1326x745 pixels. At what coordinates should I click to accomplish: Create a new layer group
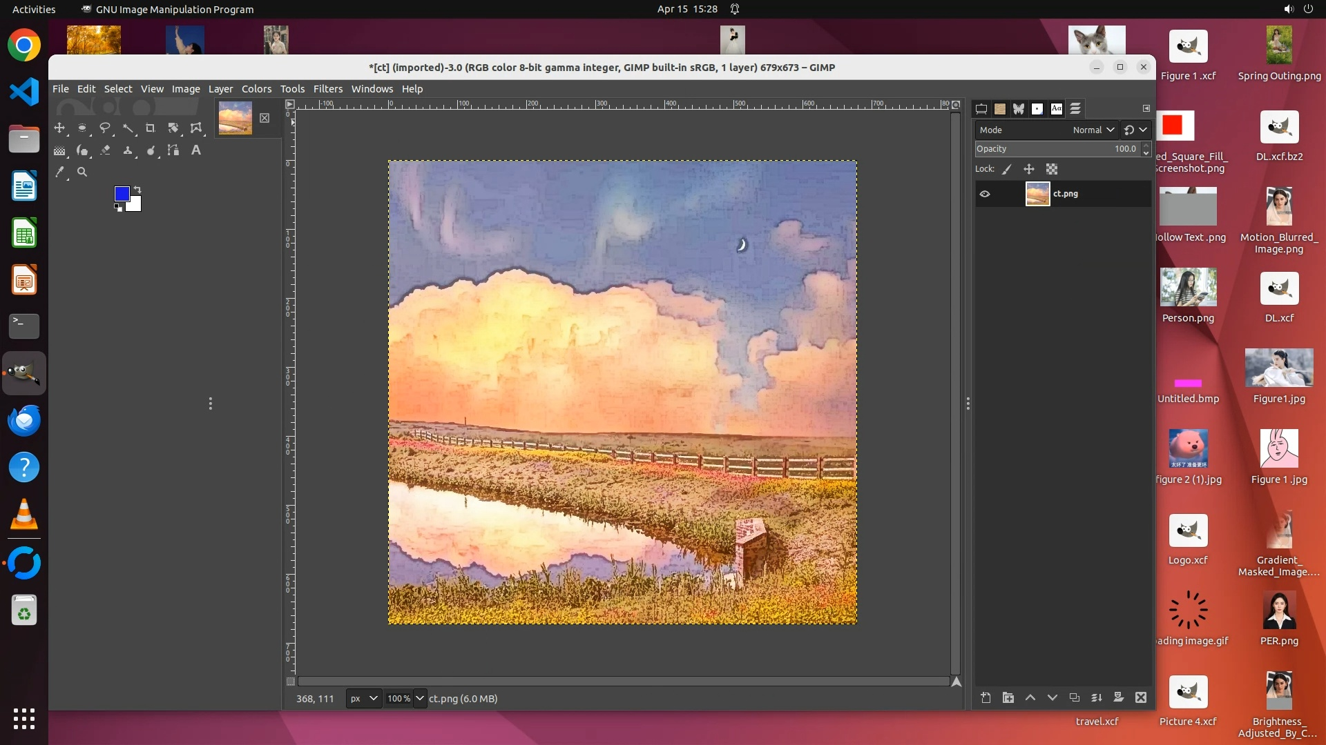(1008, 698)
